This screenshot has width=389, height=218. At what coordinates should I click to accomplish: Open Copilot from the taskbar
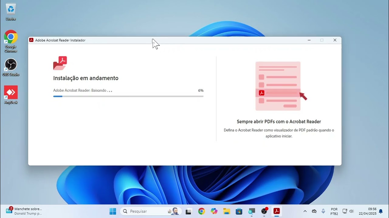tap(214, 211)
